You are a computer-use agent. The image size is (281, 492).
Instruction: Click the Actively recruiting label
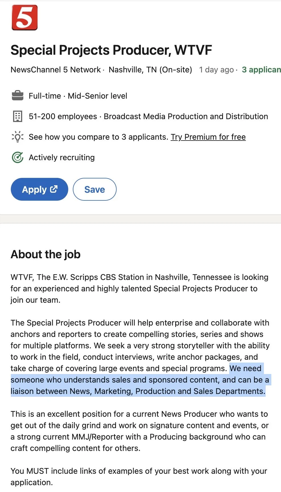coord(62,157)
